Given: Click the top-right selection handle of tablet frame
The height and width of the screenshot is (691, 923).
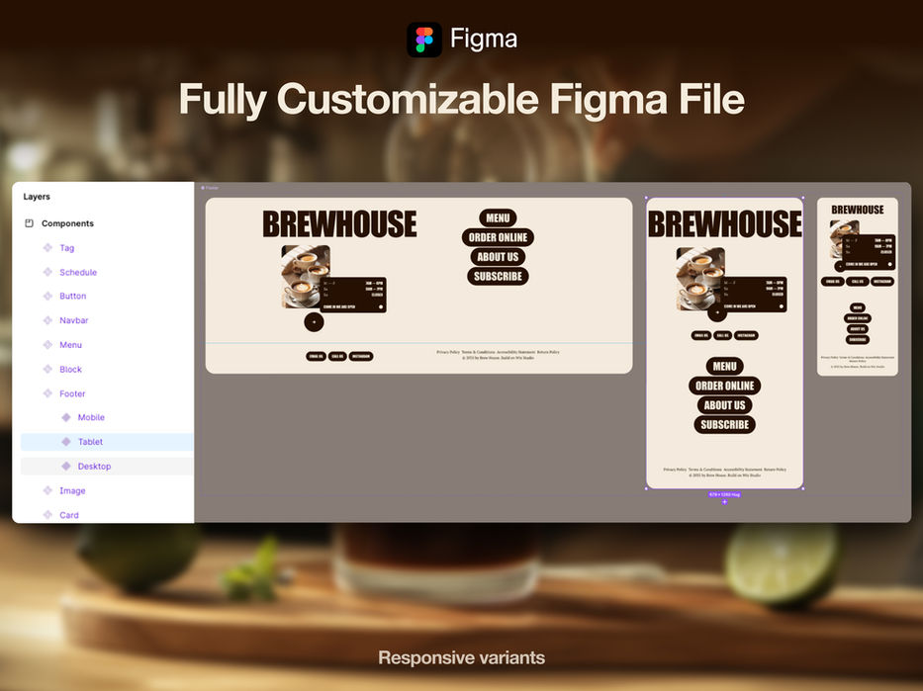Looking at the screenshot, I should (x=803, y=198).
